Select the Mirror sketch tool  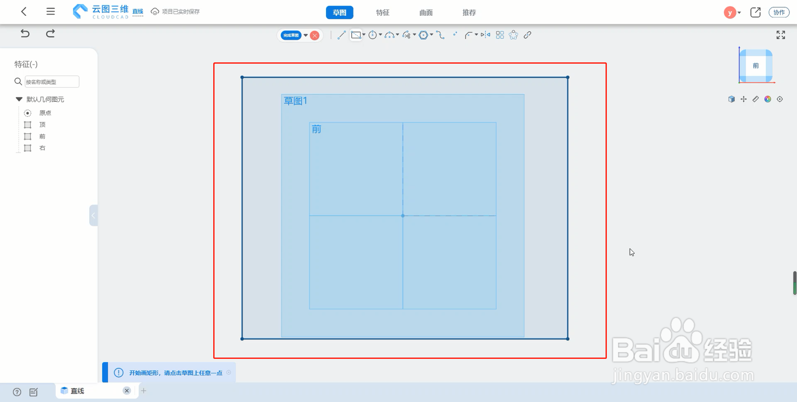485,35
